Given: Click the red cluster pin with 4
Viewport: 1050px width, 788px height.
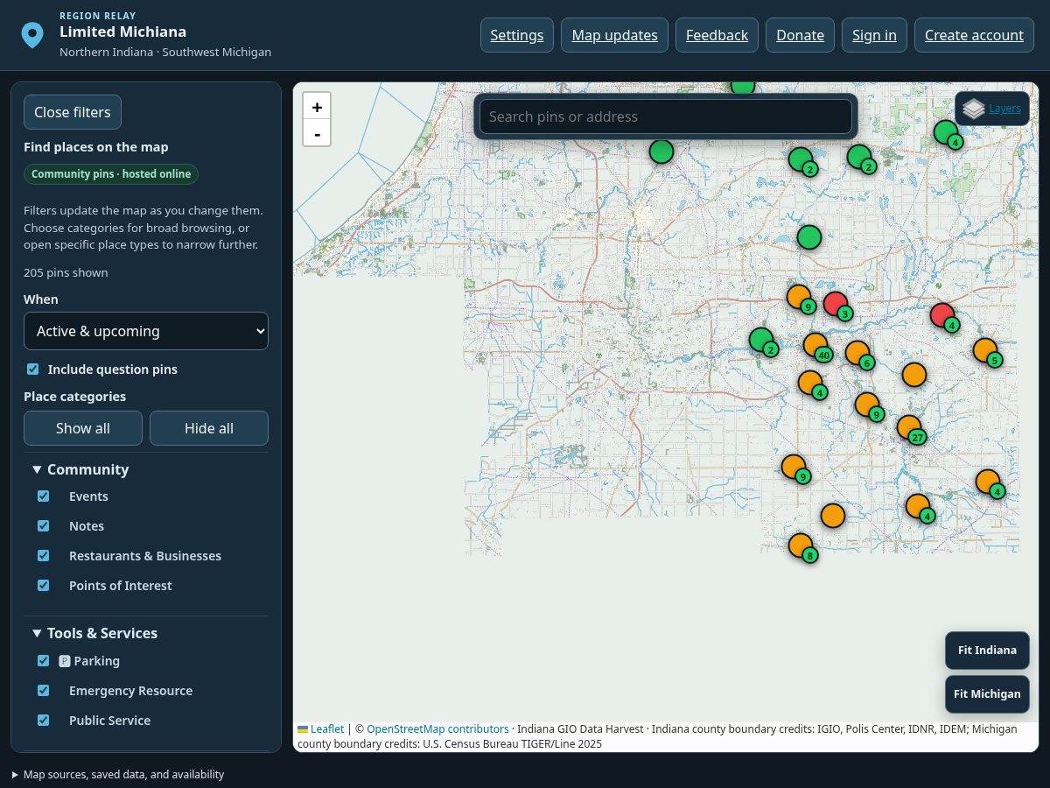Looking at the screenshot, I should [x=942, y=315].
